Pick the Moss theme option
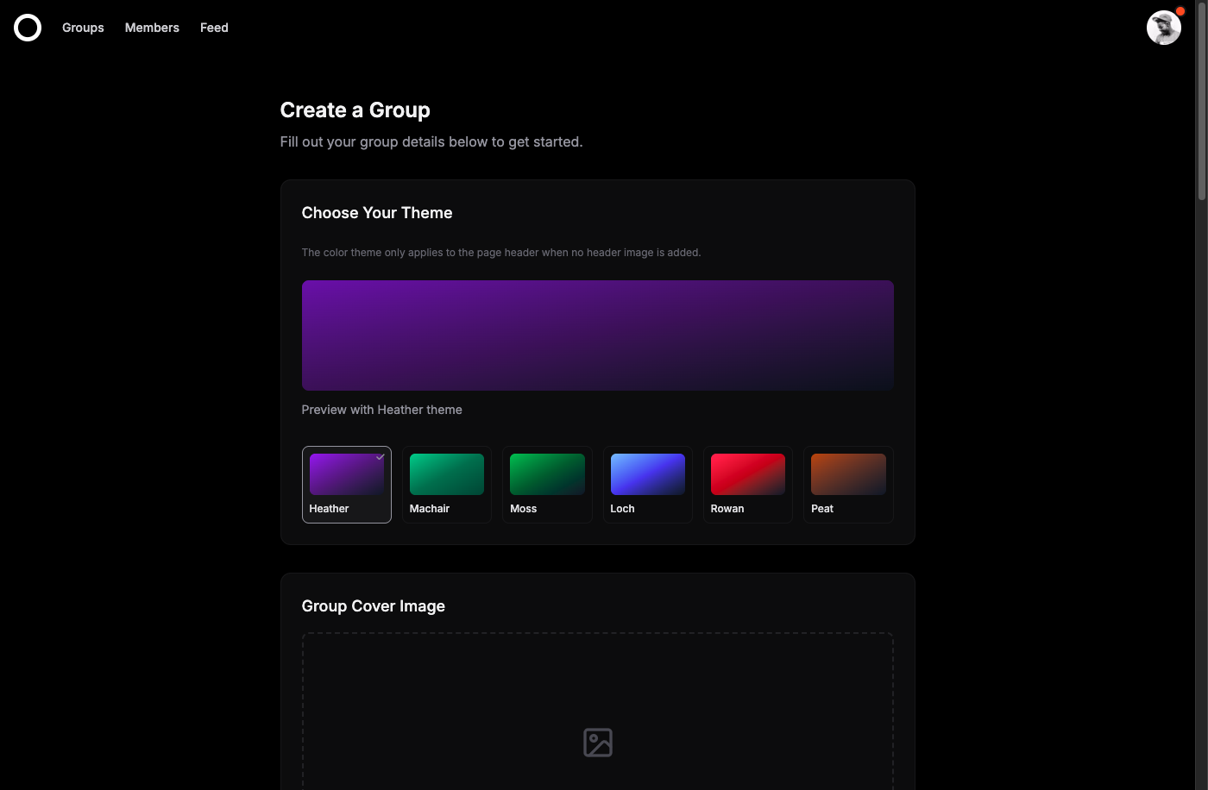Image resolution: width=1208 pixels, height=790 pixels. click(547, 485)
